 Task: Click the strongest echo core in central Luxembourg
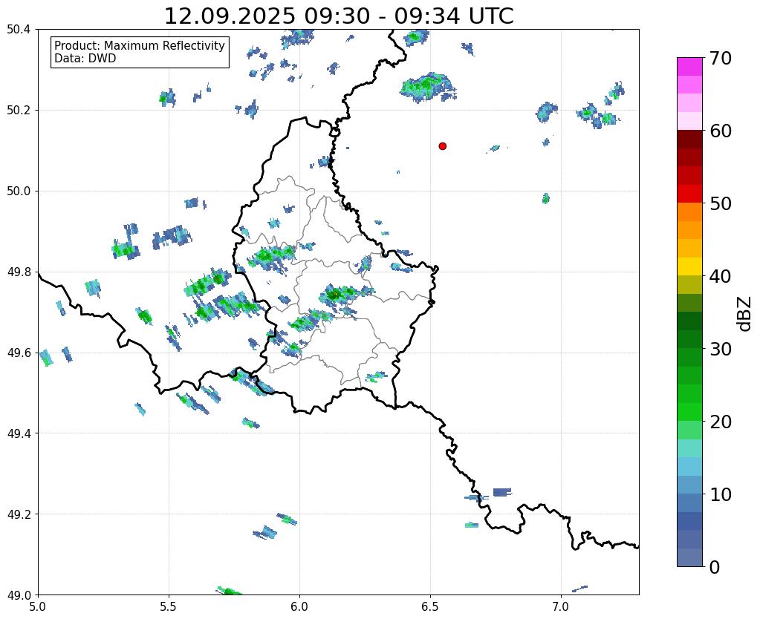[x=334, y=293]
